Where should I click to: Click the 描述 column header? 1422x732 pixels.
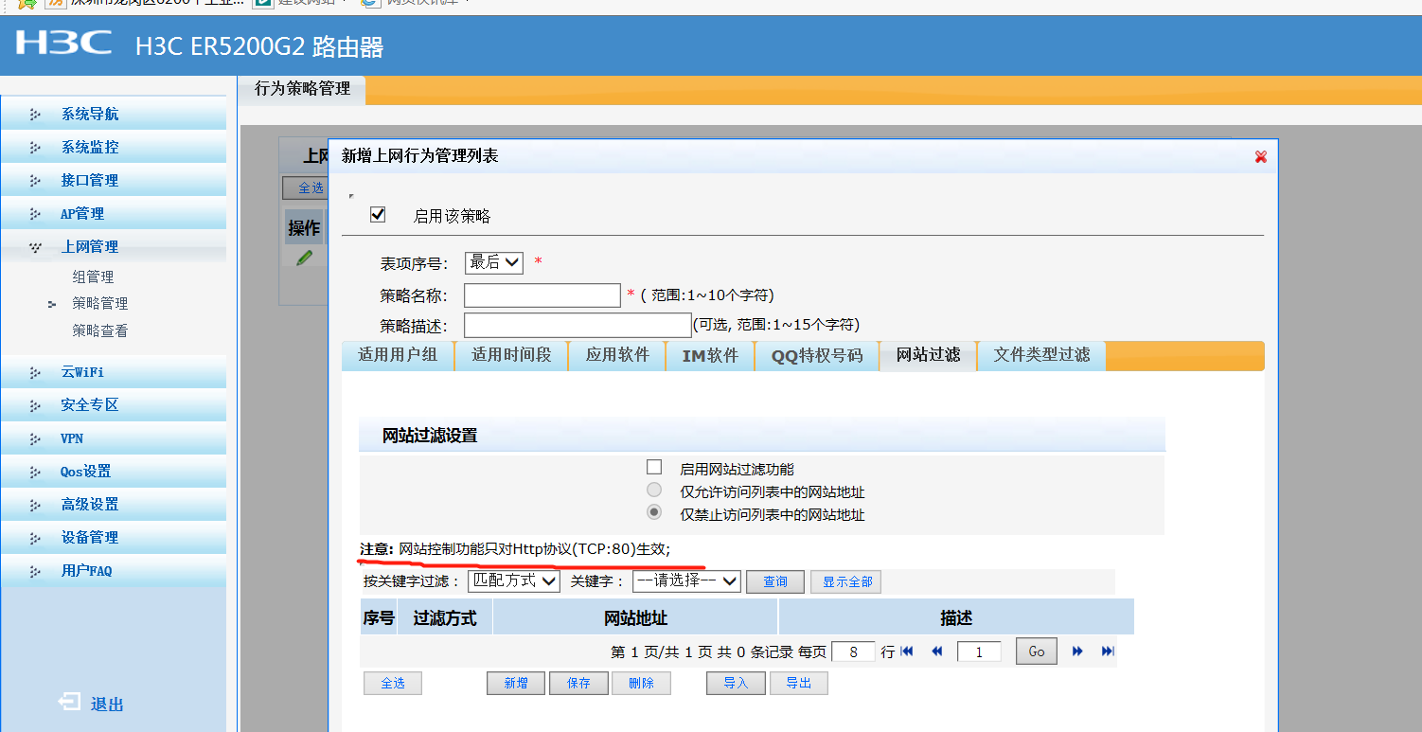956,618
